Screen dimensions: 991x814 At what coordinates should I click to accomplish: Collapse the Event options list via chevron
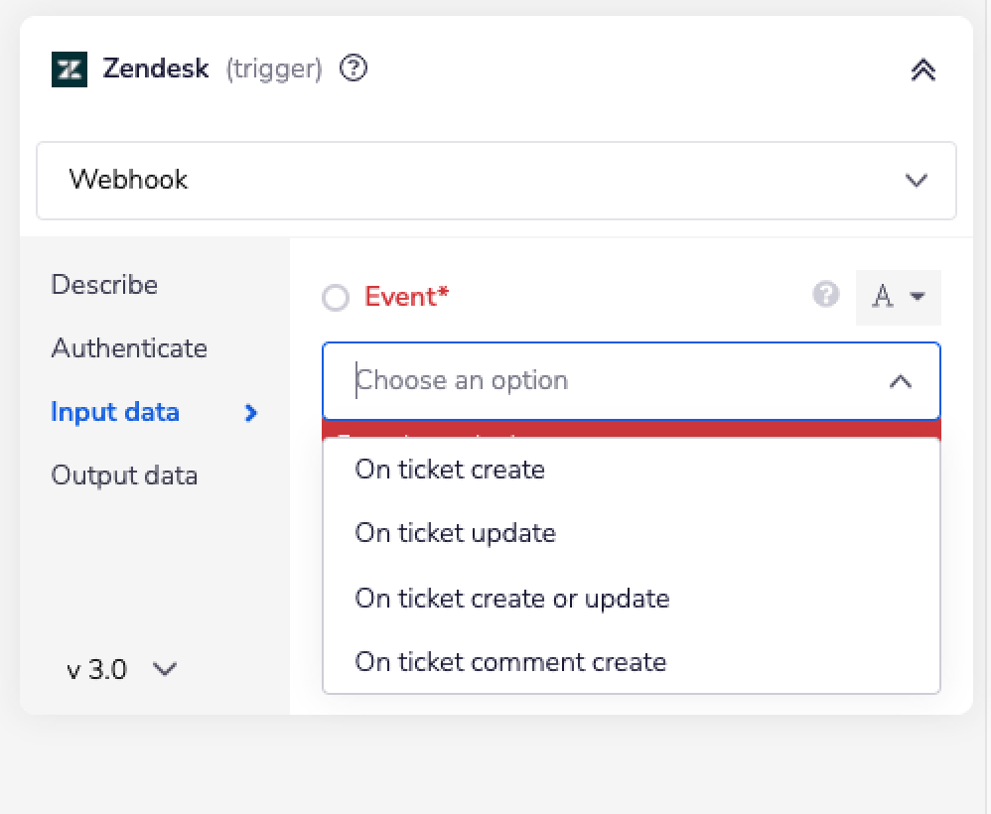tap(902, 379)
